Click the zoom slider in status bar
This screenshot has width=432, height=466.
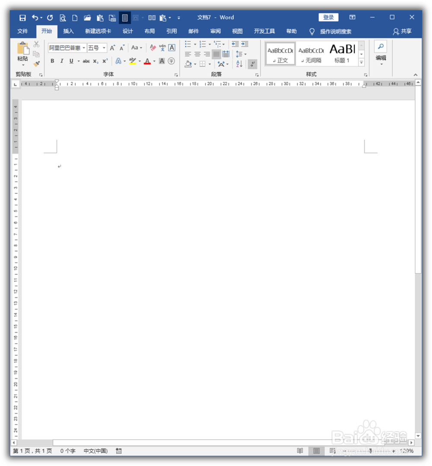(x=370, y=451)
